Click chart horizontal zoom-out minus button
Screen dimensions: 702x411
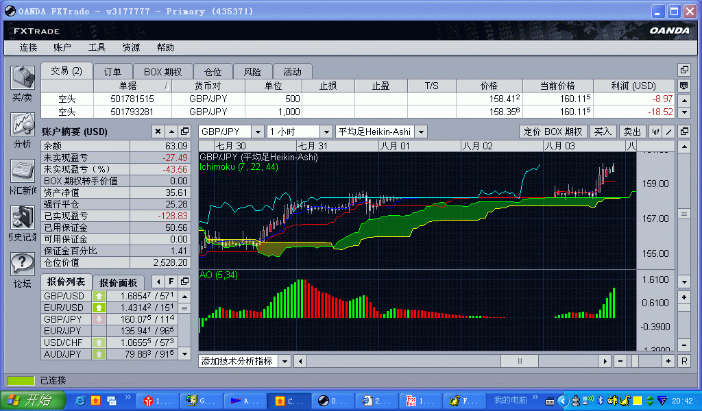[620, 361]
